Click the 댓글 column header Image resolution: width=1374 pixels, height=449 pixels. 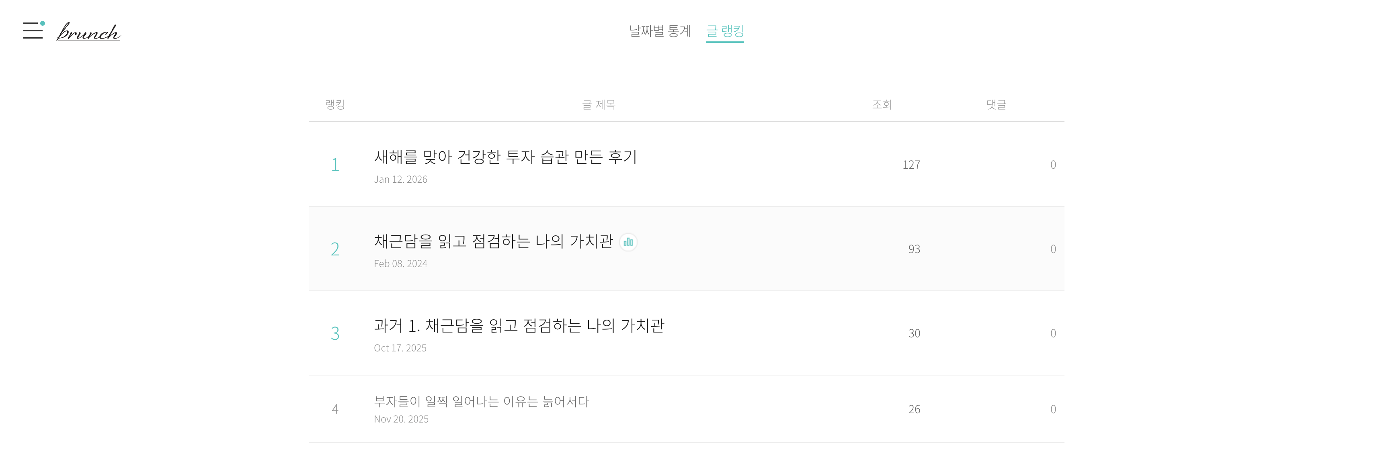(x=996, y=104)
